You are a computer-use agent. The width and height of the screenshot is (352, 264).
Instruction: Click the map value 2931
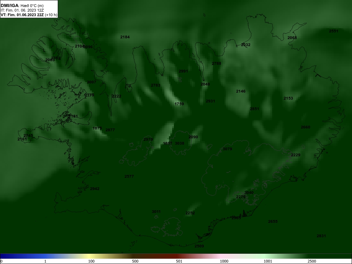210,101
